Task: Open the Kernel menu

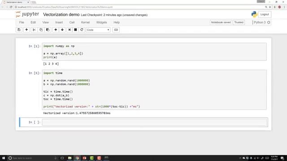Action: click(x=85, y=22)
